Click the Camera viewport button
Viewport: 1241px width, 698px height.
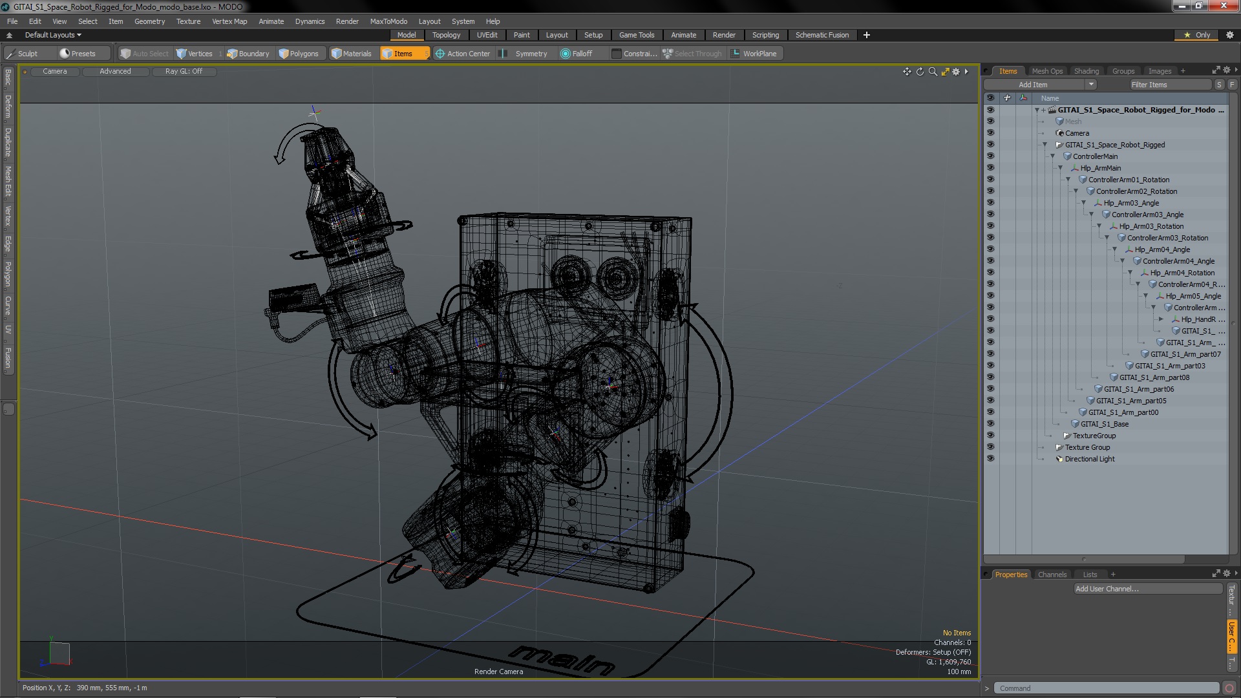point(55,72)
